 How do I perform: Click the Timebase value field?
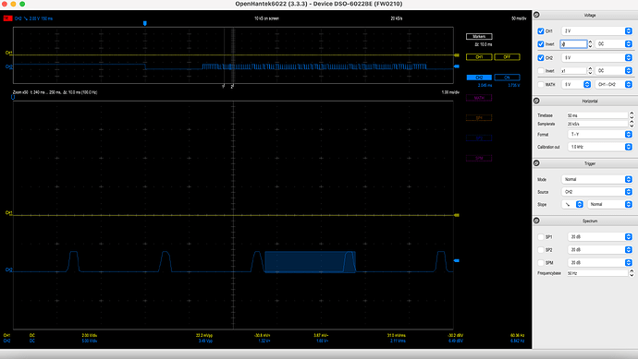pos(597,115)
